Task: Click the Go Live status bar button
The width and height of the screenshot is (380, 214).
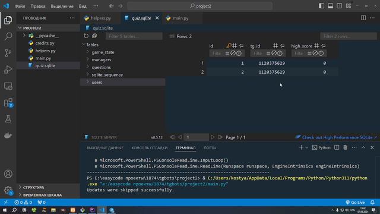Action: (x=355, y=202)
